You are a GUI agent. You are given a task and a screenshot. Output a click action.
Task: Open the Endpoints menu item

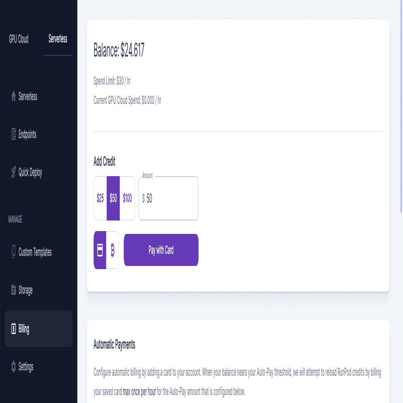coord(27,134)
